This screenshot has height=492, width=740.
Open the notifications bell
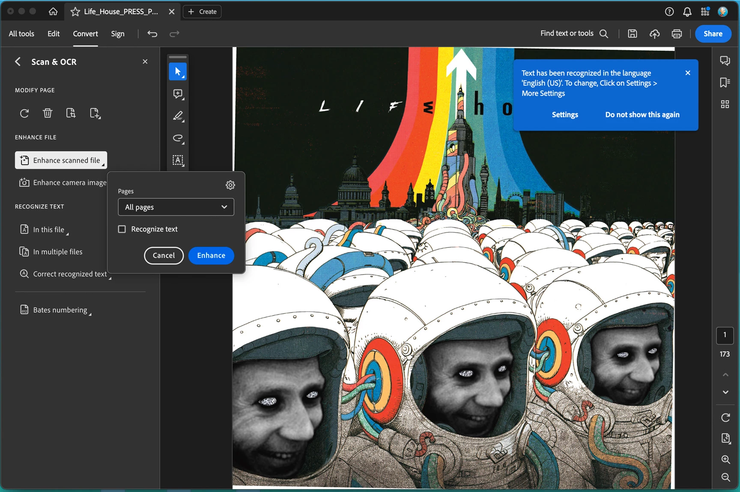[687, 12]
